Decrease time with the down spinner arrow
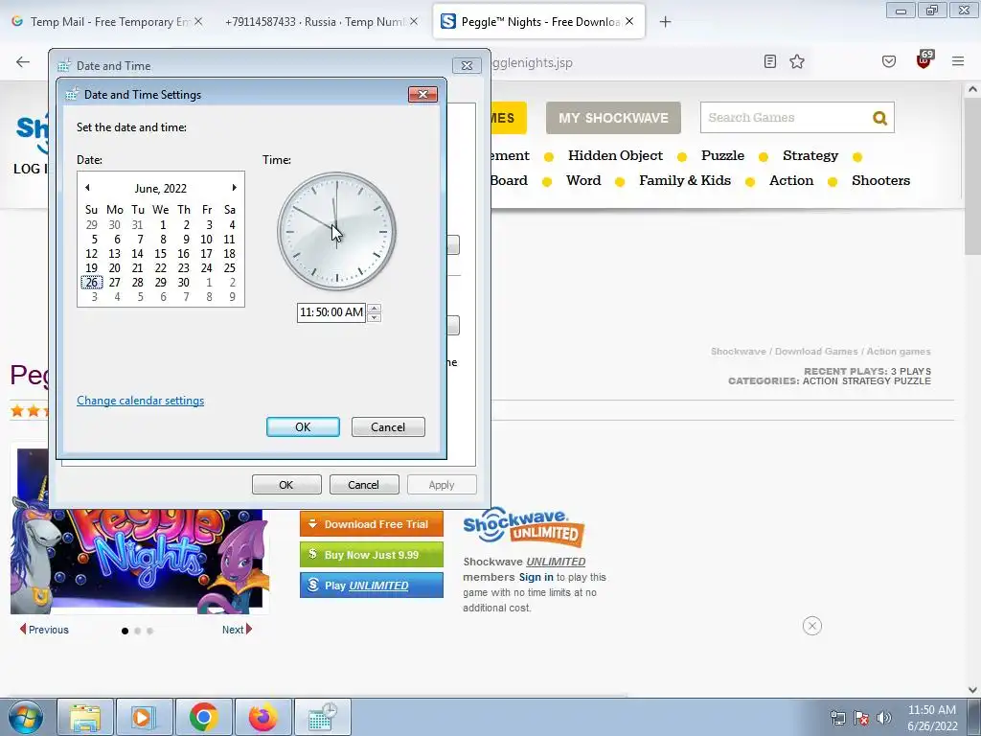981x736 pixels. pos(375,316)
